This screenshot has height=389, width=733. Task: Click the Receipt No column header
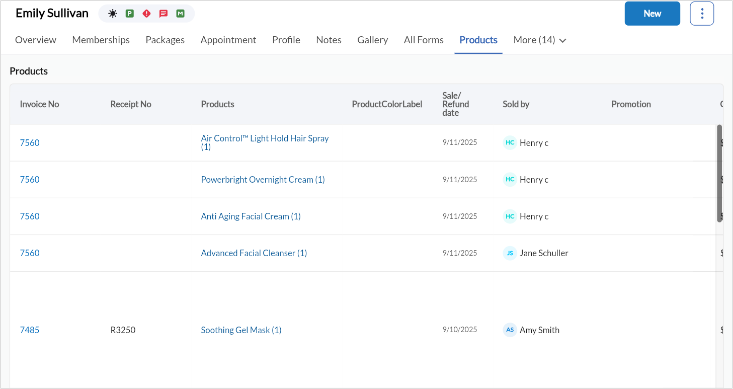pos(131,104)
